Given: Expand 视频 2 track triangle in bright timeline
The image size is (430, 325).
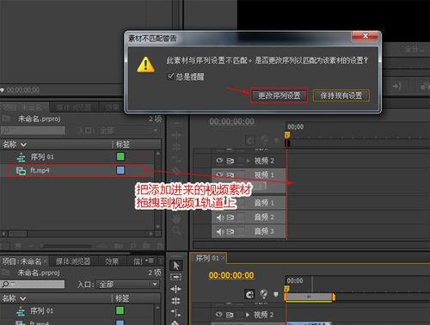Looking at the screenshot, I should (248, 315).
